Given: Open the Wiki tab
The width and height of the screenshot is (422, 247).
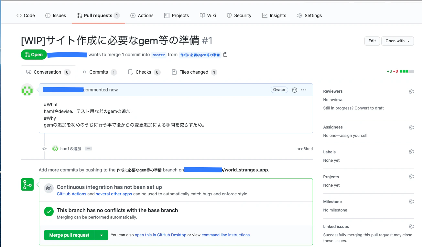Looking at the screenshot, I should [x=208, y=15].
